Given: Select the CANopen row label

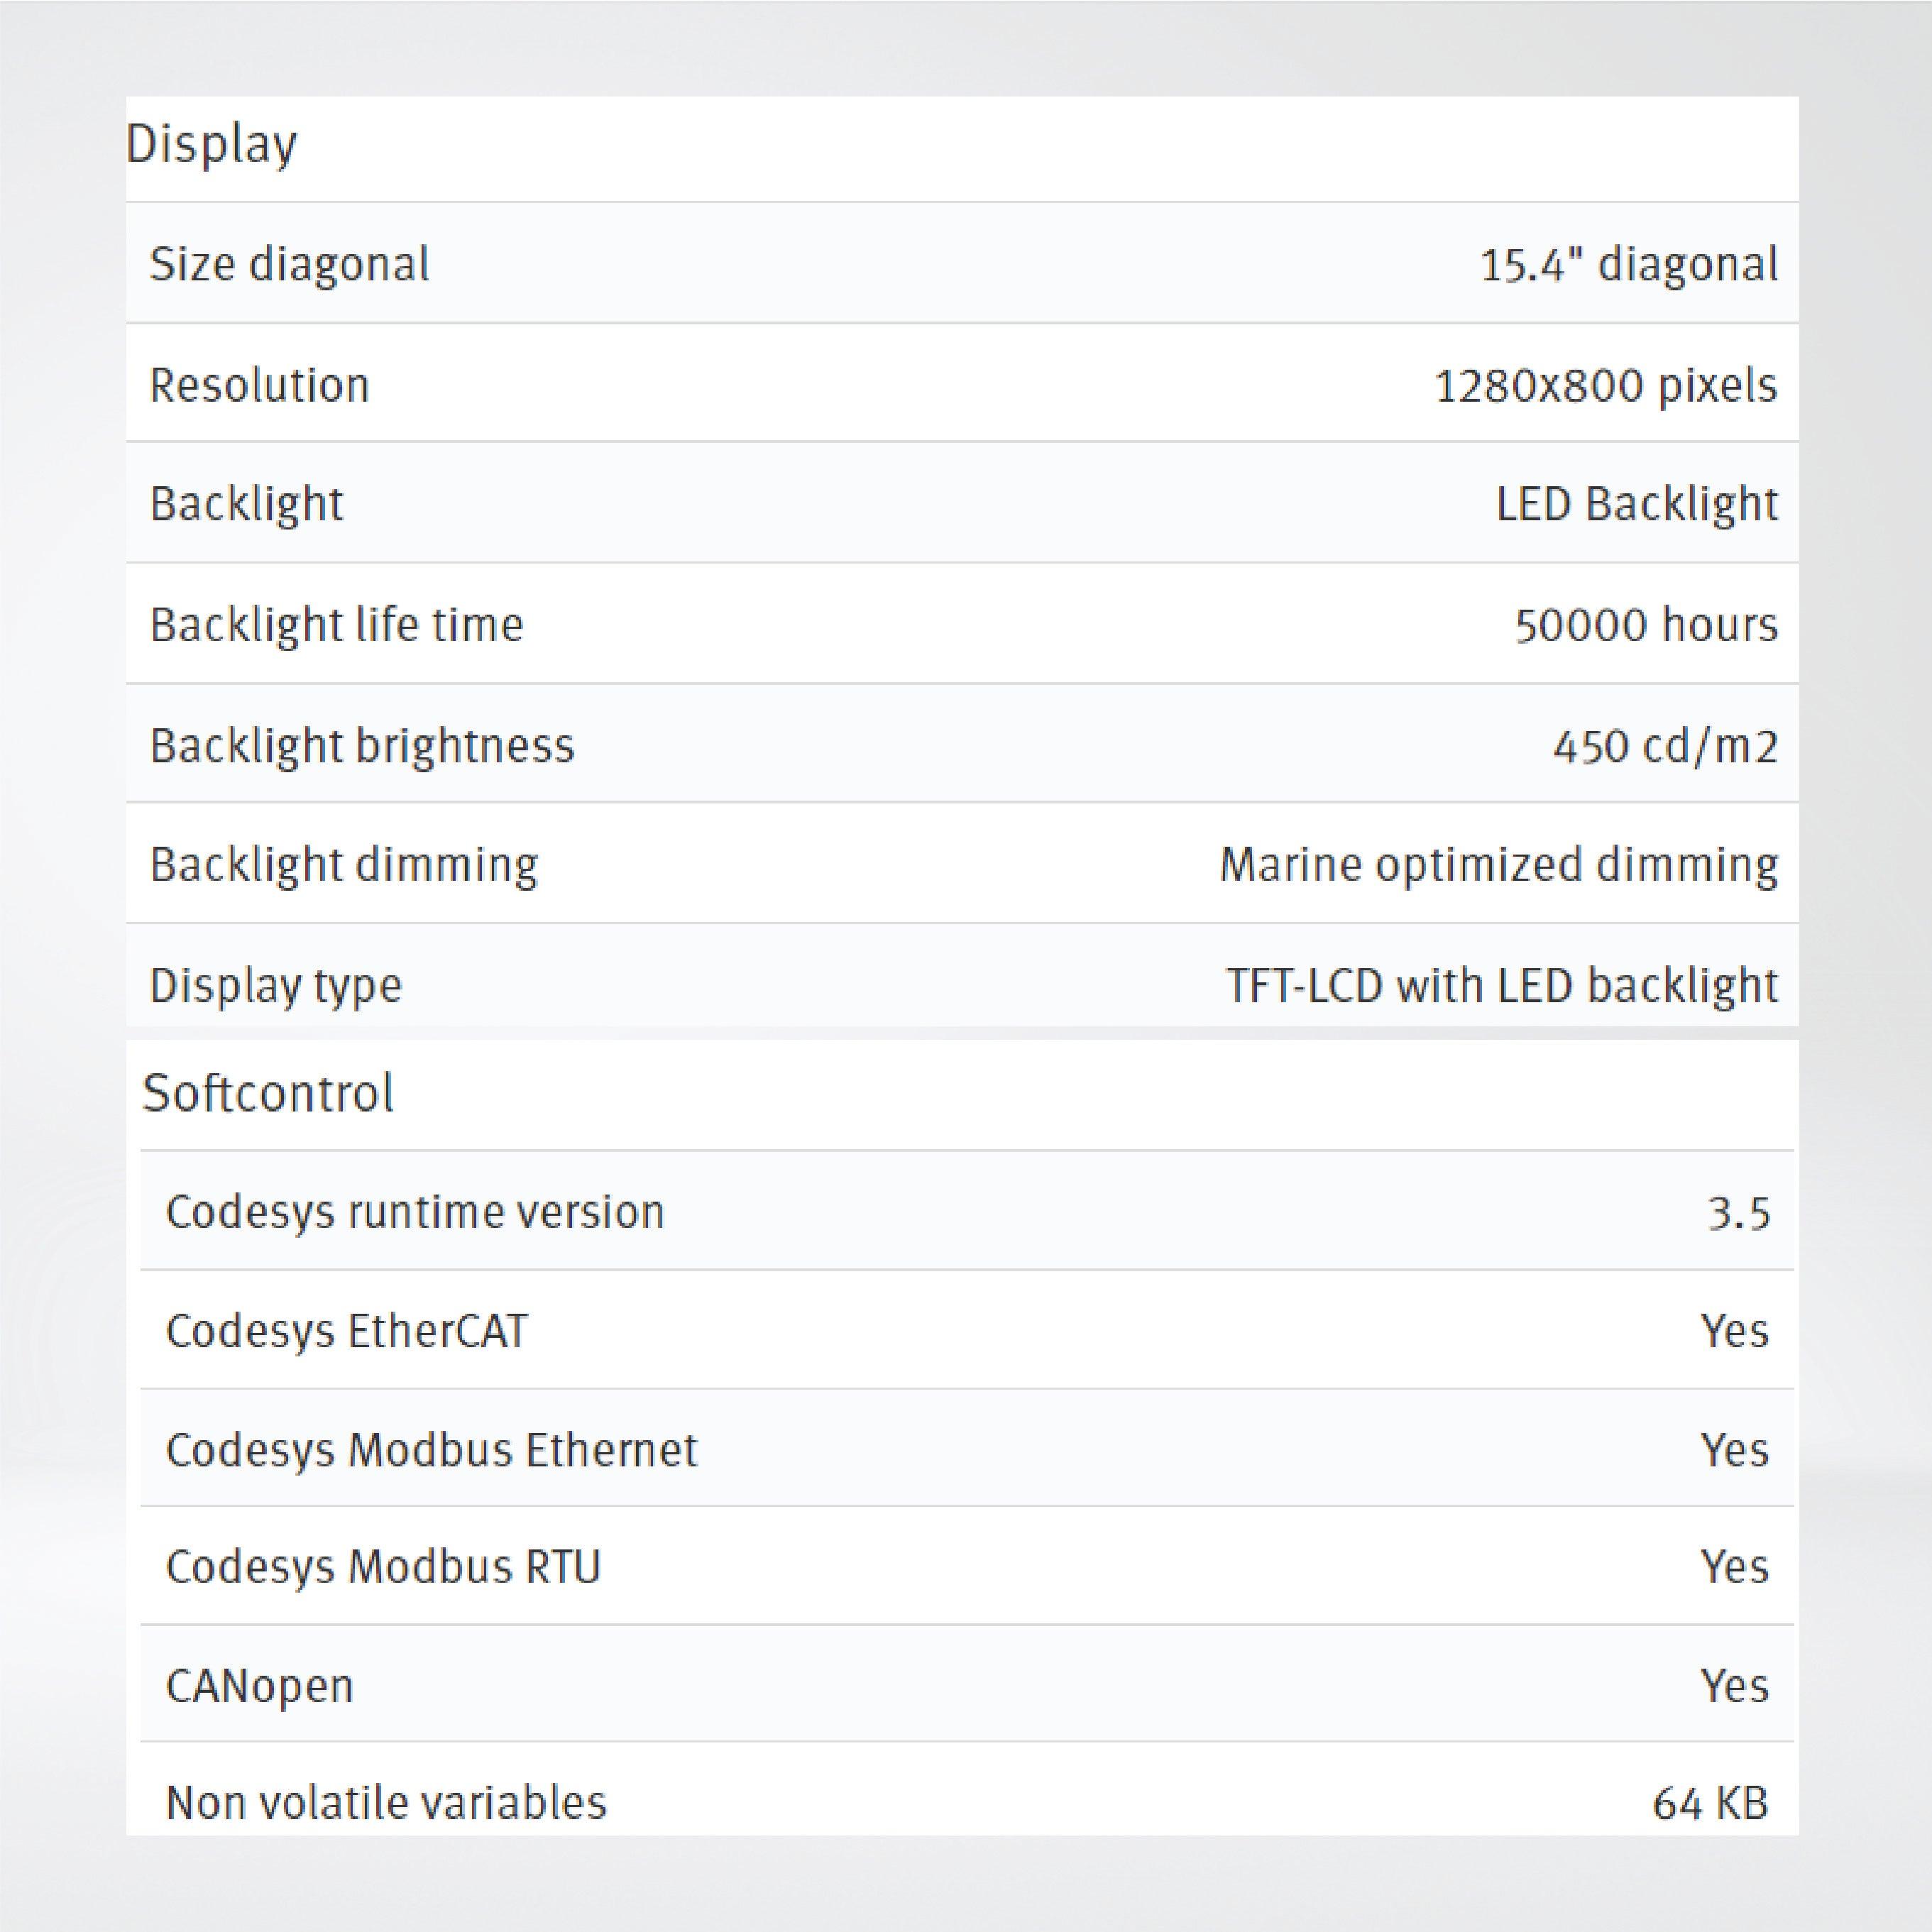Looking at the screenshot, I should 259,1686.
